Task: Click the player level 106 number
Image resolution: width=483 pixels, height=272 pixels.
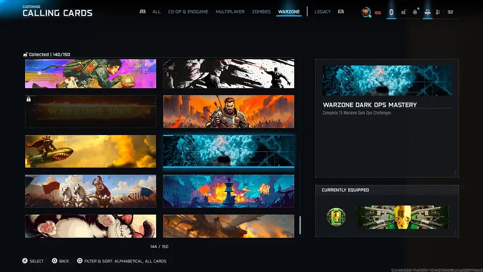Action: point(378,13)
